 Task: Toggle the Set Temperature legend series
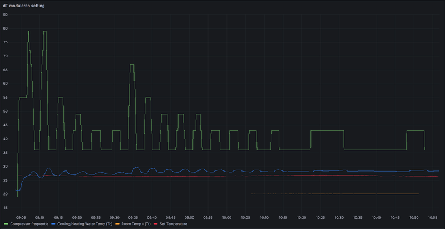point(172,224)
